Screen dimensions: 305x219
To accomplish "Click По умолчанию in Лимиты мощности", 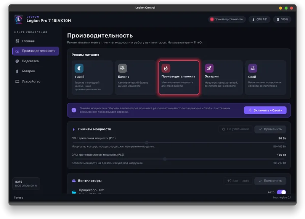I will click(236, 129).
